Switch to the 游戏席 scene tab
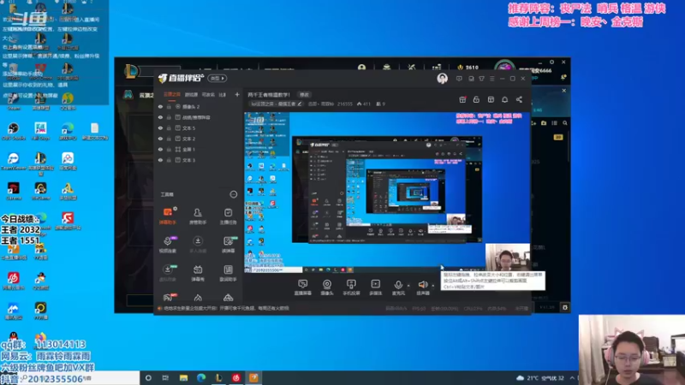Image resolution: width=685 pixels, height=385 pixels. tap(191, 94)
